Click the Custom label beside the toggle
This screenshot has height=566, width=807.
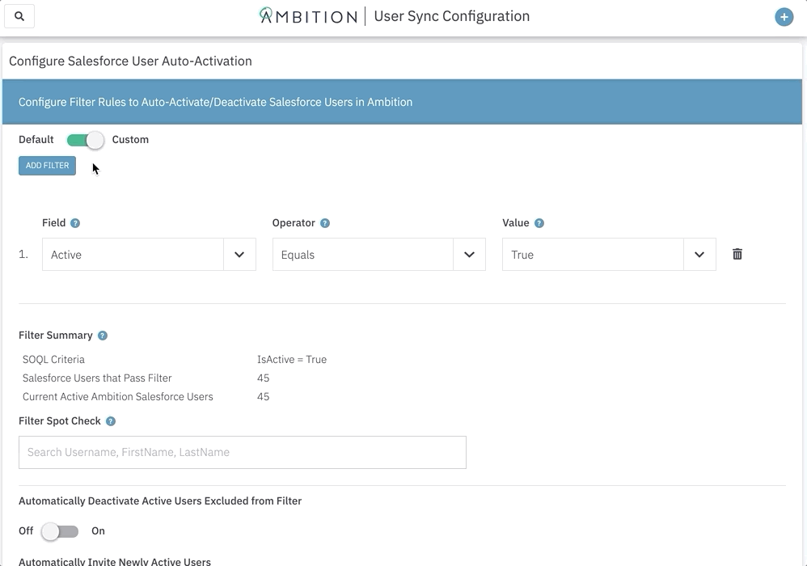pos(130,140)
